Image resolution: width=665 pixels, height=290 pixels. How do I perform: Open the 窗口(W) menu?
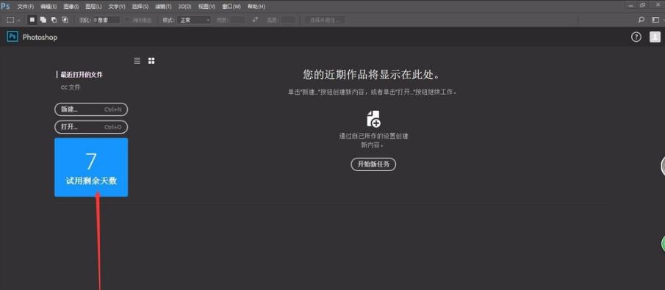231,7
